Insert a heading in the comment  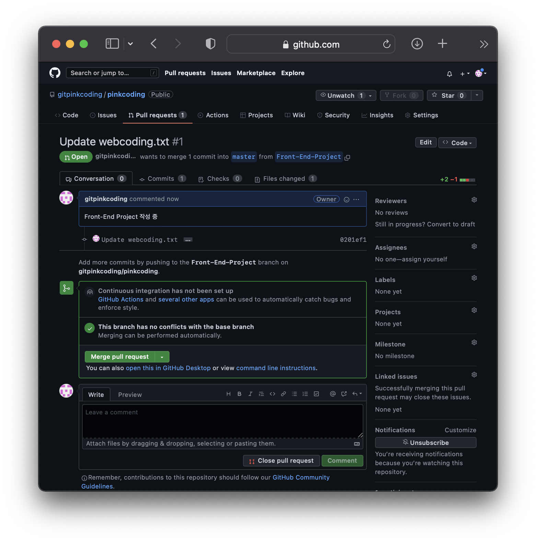[x=229, y=394]
